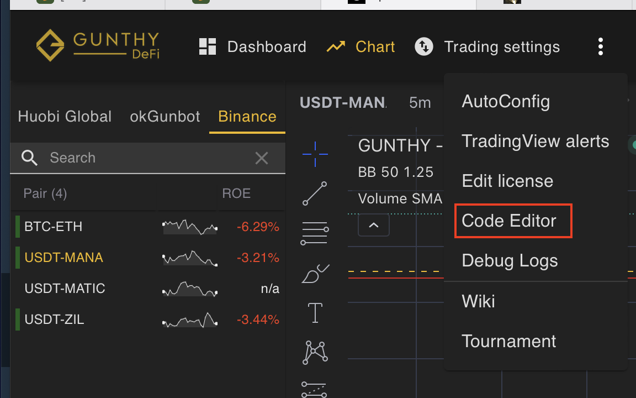
Task: Click the BB 50 1.25 indicator label
Action: point(395,172)
